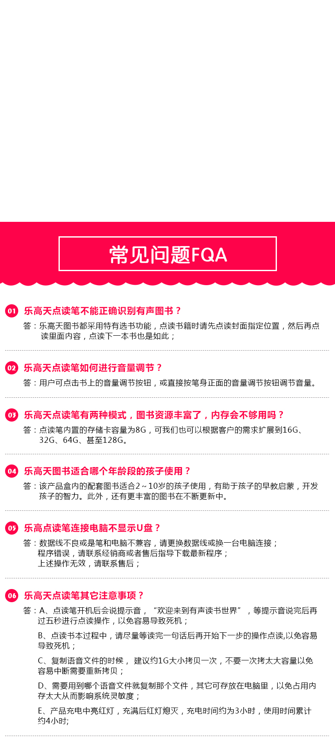Select question about 内存会不够用吗

[154, 415]
